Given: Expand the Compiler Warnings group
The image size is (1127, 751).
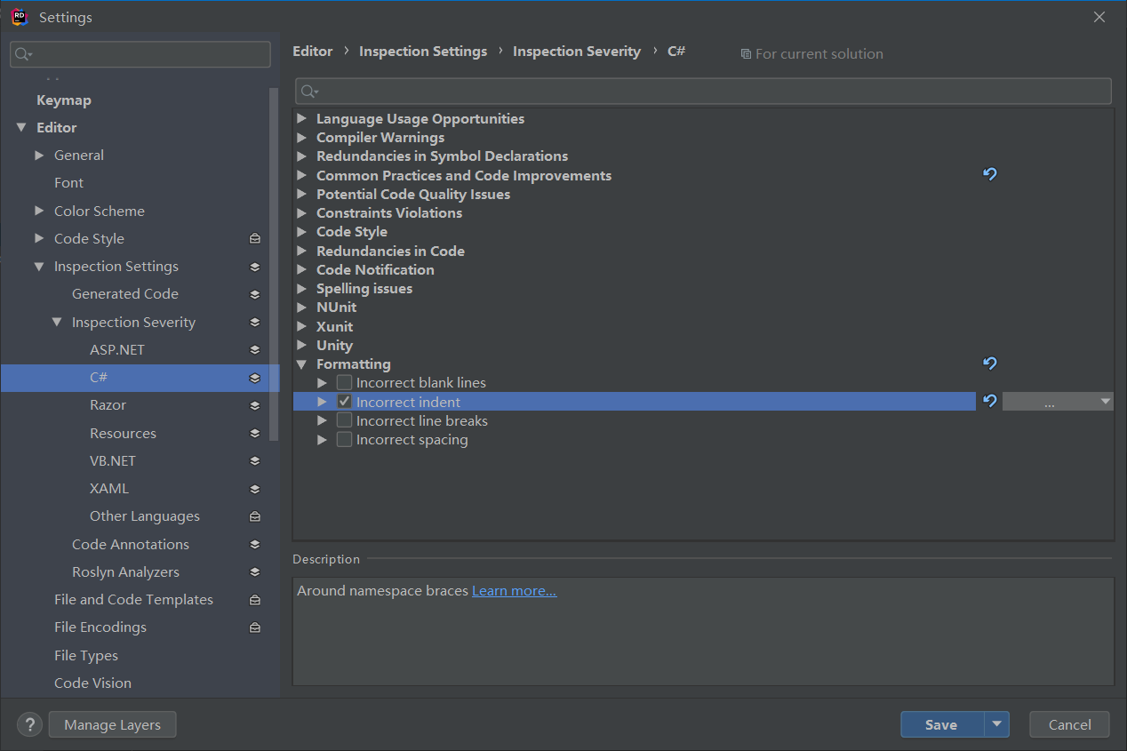Looking at the screenshot, I should pos(302,138).
